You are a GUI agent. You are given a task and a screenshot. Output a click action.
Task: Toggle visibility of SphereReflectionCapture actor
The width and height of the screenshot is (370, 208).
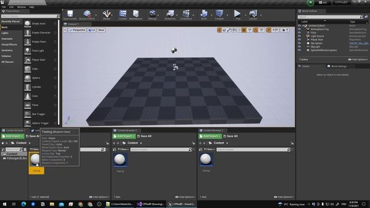coord(299,50)
